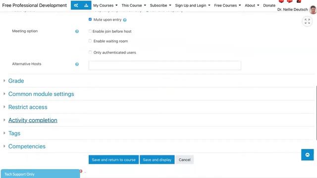Check Only authenticated users option
Image resolution: width=317 pixels, height=178 pixels.
pyautogui.click(x=90, y=52)
